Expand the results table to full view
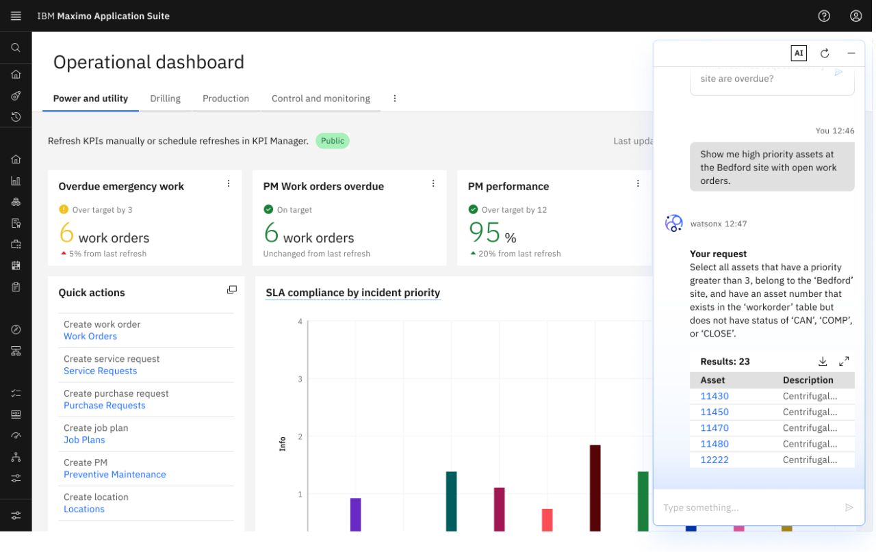 click(x=844, y=361)
